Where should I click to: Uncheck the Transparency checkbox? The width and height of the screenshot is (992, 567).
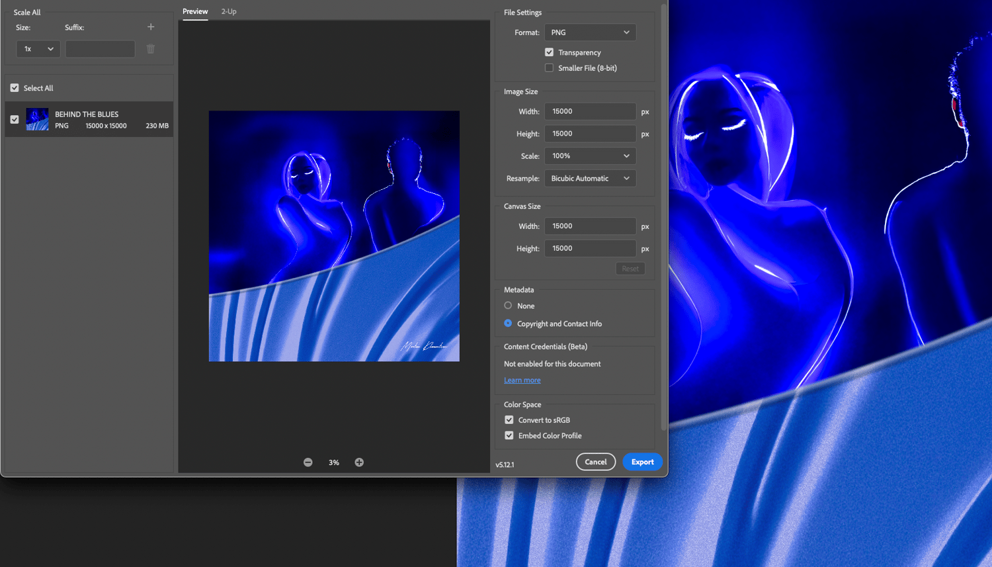[x=549, y=52]
